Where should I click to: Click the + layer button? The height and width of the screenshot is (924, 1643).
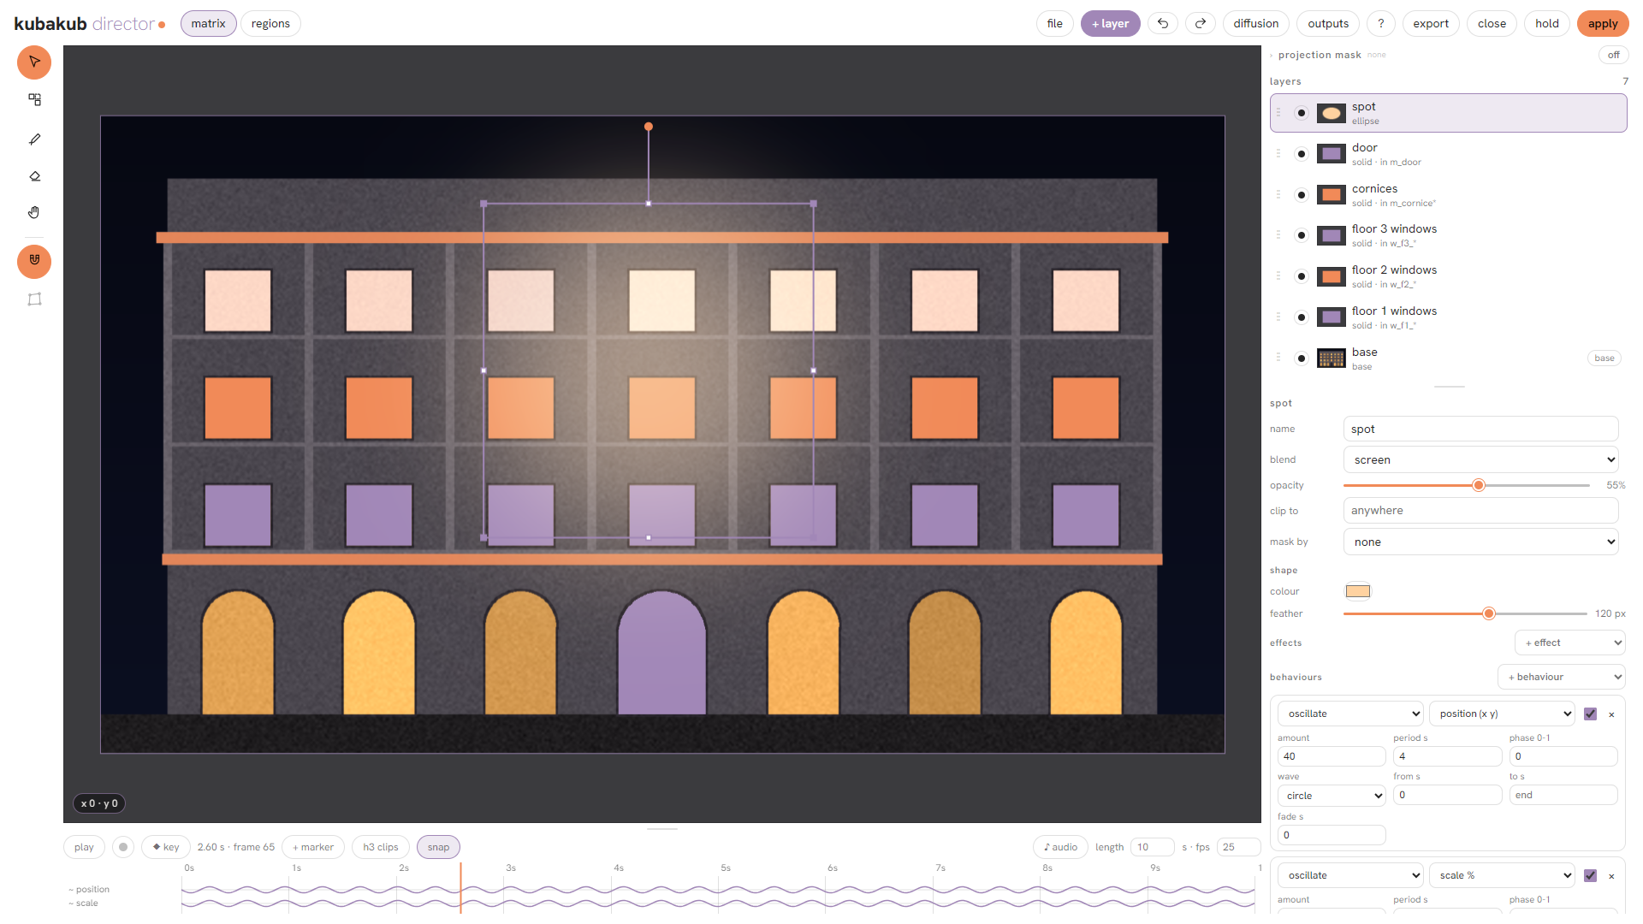1110,24
